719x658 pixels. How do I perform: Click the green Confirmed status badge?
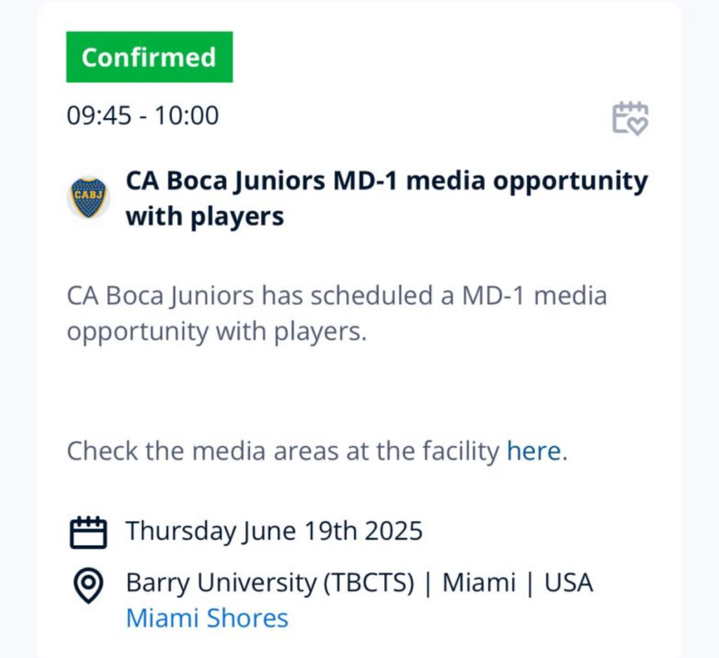pyautogui.click(x=150, y=58)
